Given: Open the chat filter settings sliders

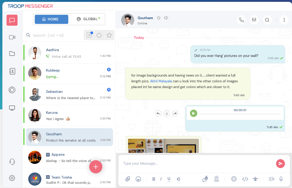Looking at the screenshot, I should (254, 20).
